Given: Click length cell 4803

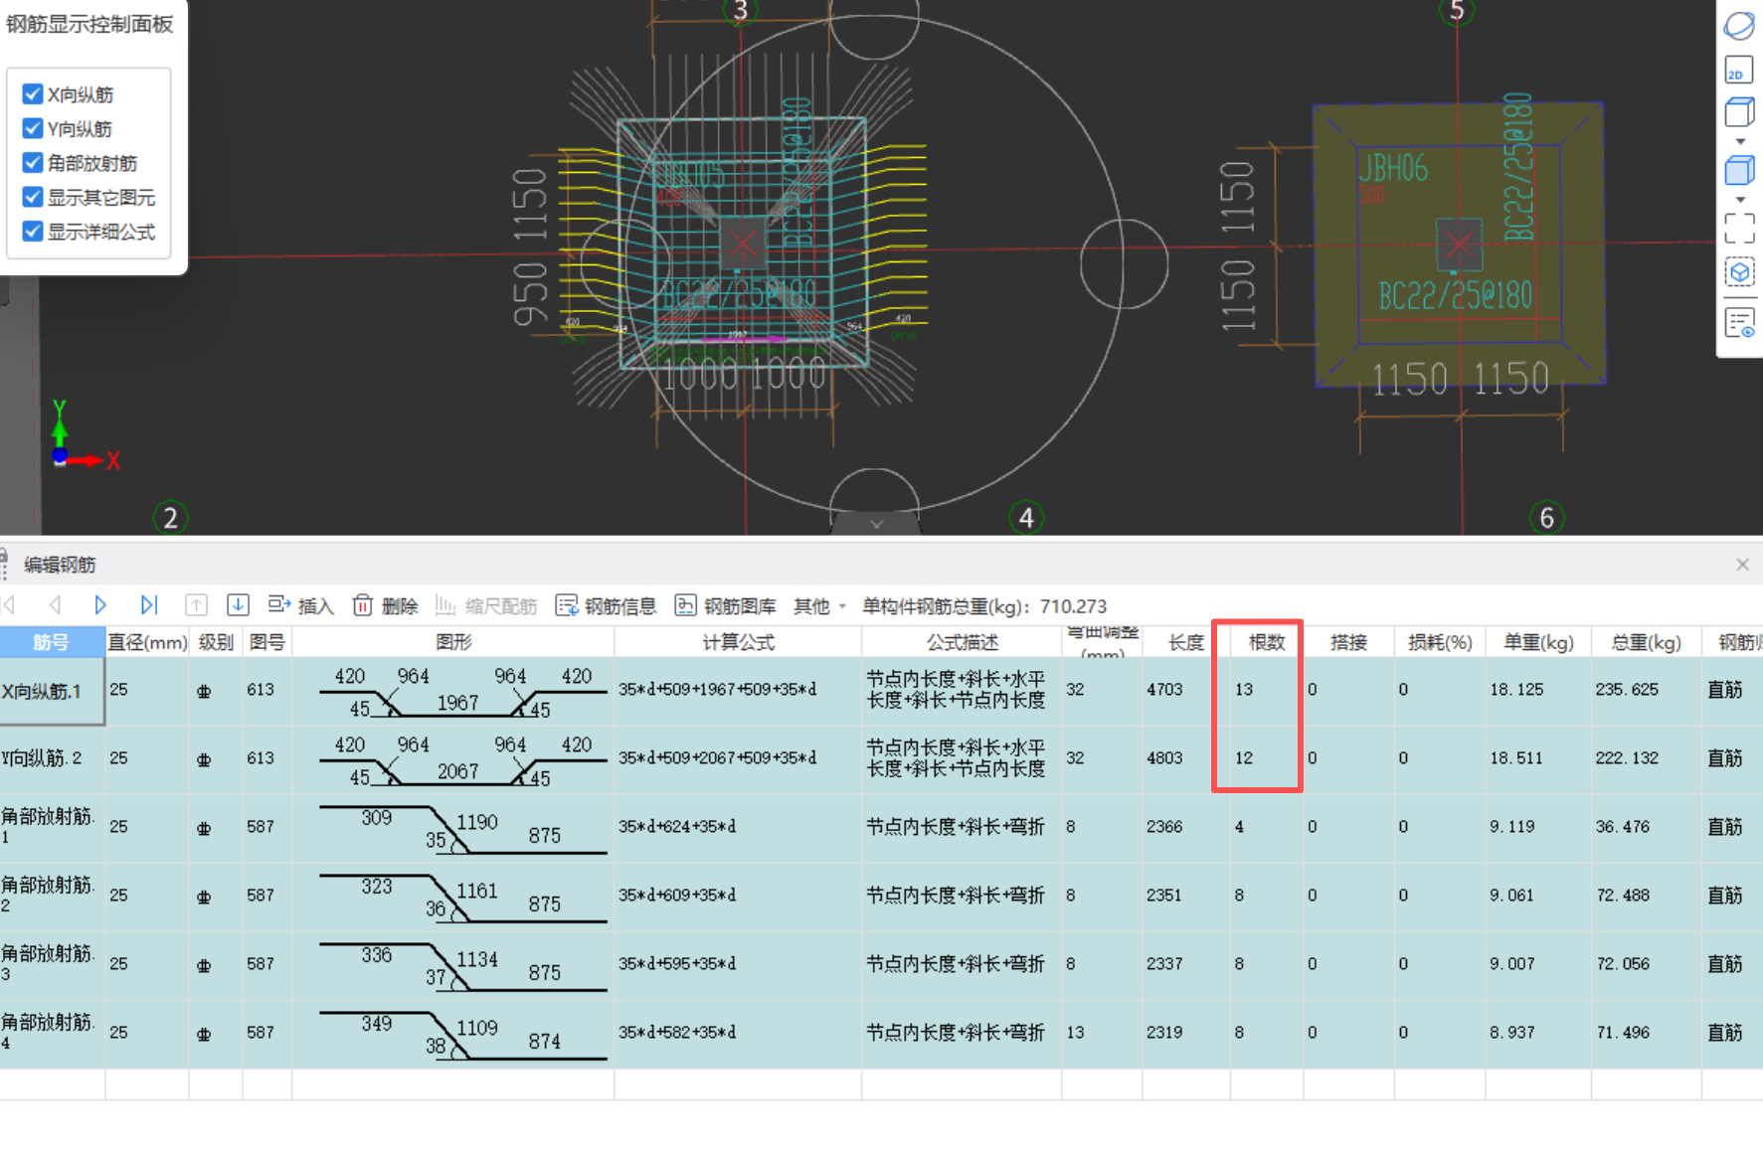Looking at the screenshot, I should pos(1186,758).
